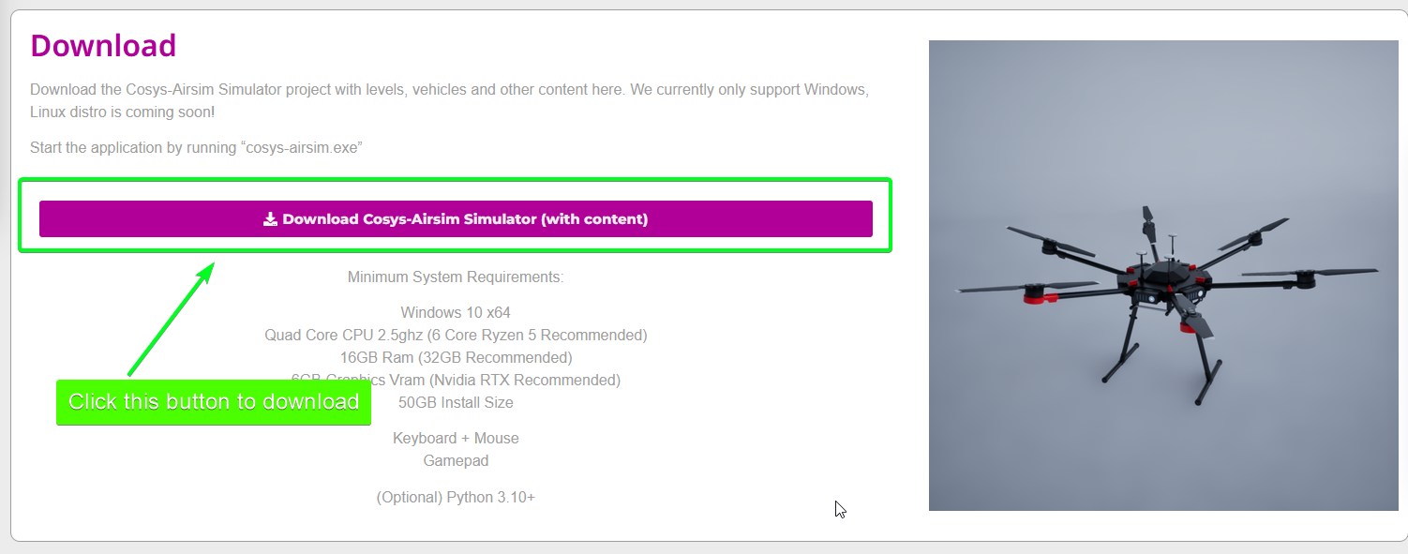Click the green annotation arrow
Image resolution: width=1408 pixels, height=554 pixels.
point(171,319)
